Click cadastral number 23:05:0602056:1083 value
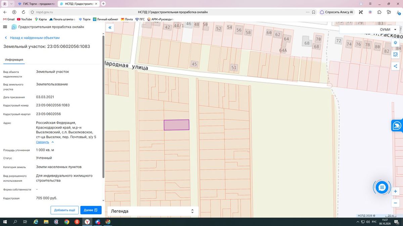This screenshot has width=403, height=226. click(x=53, y=105)
